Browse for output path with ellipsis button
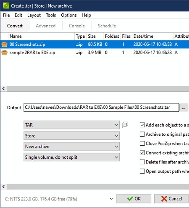The image size is (189, 208). (184, 108)
